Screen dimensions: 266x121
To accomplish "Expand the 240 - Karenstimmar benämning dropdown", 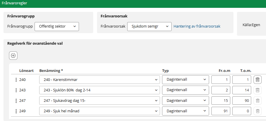I will pos(99,80).
